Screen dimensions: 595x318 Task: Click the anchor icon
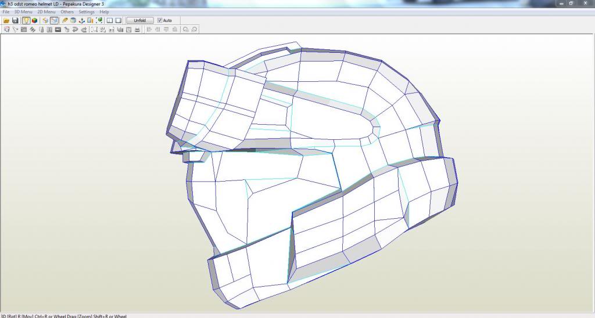pyautogui.click(x=81, y=20)
